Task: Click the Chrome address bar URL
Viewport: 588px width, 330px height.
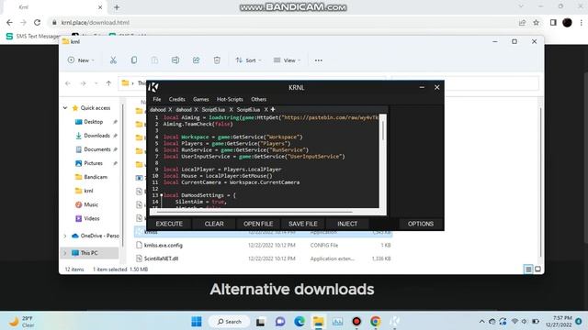Action: [96, 22]
